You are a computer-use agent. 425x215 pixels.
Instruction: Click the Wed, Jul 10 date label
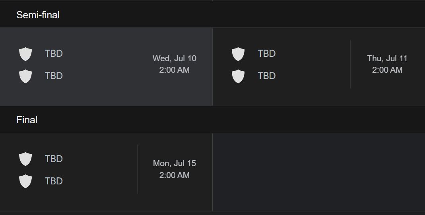click(x=174, y=58)
